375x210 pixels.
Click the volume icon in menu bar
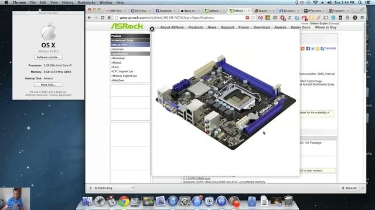click(329, 2)
